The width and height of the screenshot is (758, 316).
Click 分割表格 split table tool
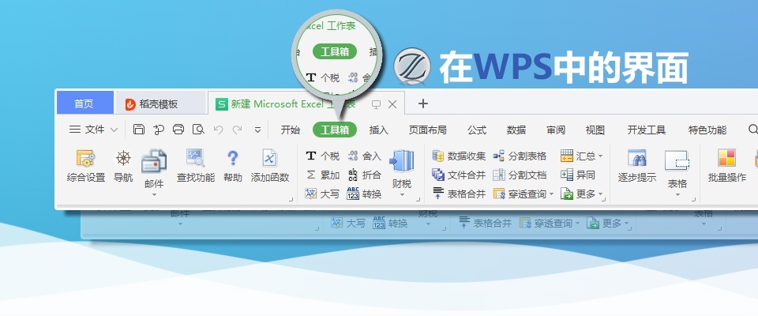click(520, 156)
